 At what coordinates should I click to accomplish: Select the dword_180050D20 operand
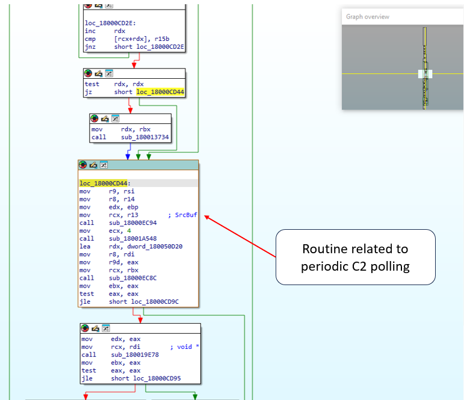point(155,247)
